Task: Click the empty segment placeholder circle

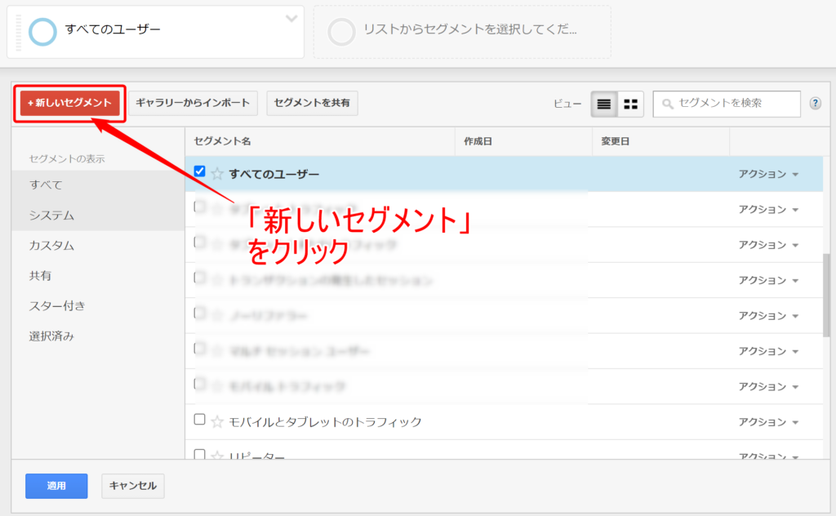Action: [341, 31]
